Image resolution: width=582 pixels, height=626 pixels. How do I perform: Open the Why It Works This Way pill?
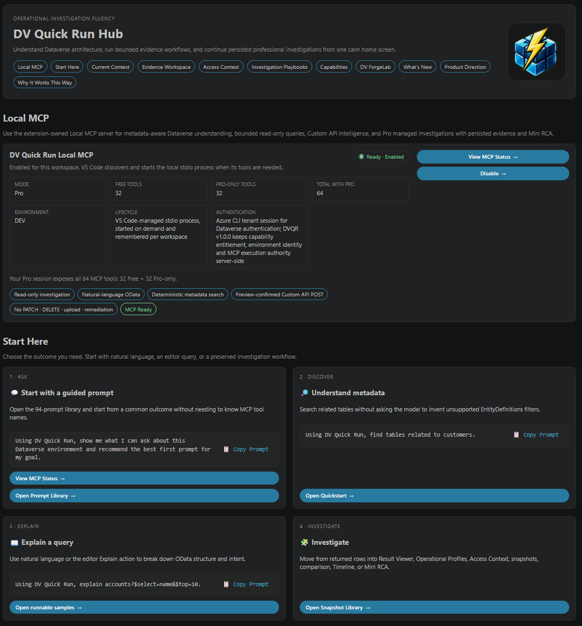tap(45, 83)
